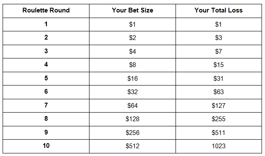Select the 1023 total loss cell
The image size is (265, 156).
219,147
